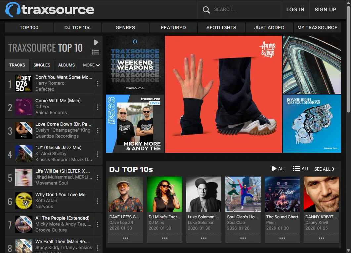Open the DJ Erv artist link
The height and width of the screenshot is (253, 351).
point(42,106)
